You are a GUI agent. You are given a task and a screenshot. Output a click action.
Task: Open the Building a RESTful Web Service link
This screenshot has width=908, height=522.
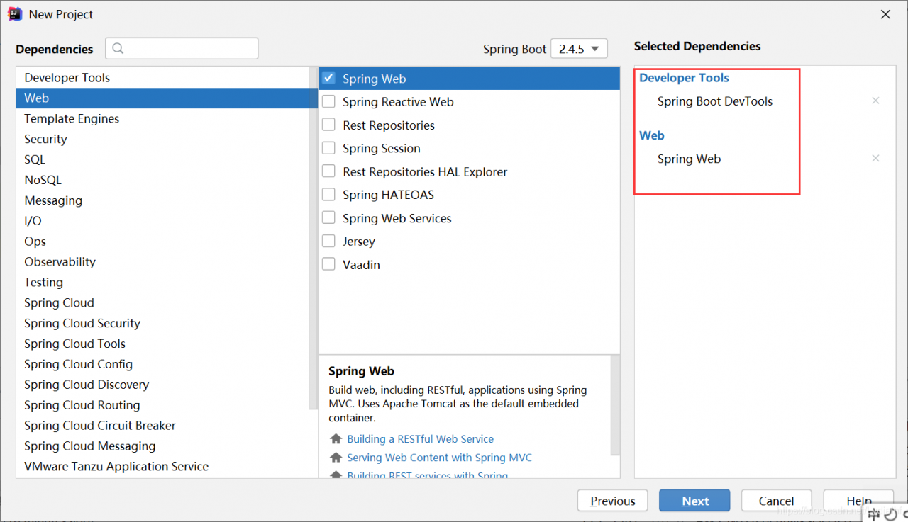tap(420, 439)
